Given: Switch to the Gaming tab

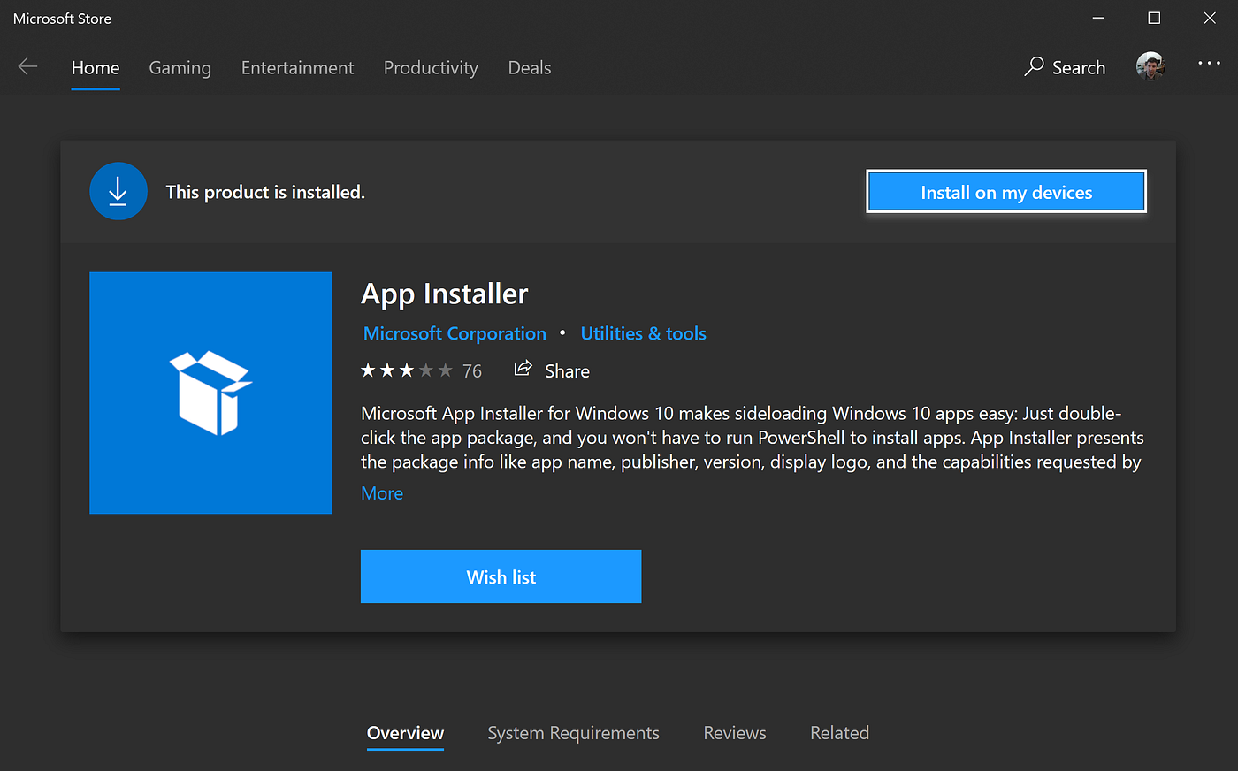Looking at the screenshot, I should point(180,67).
